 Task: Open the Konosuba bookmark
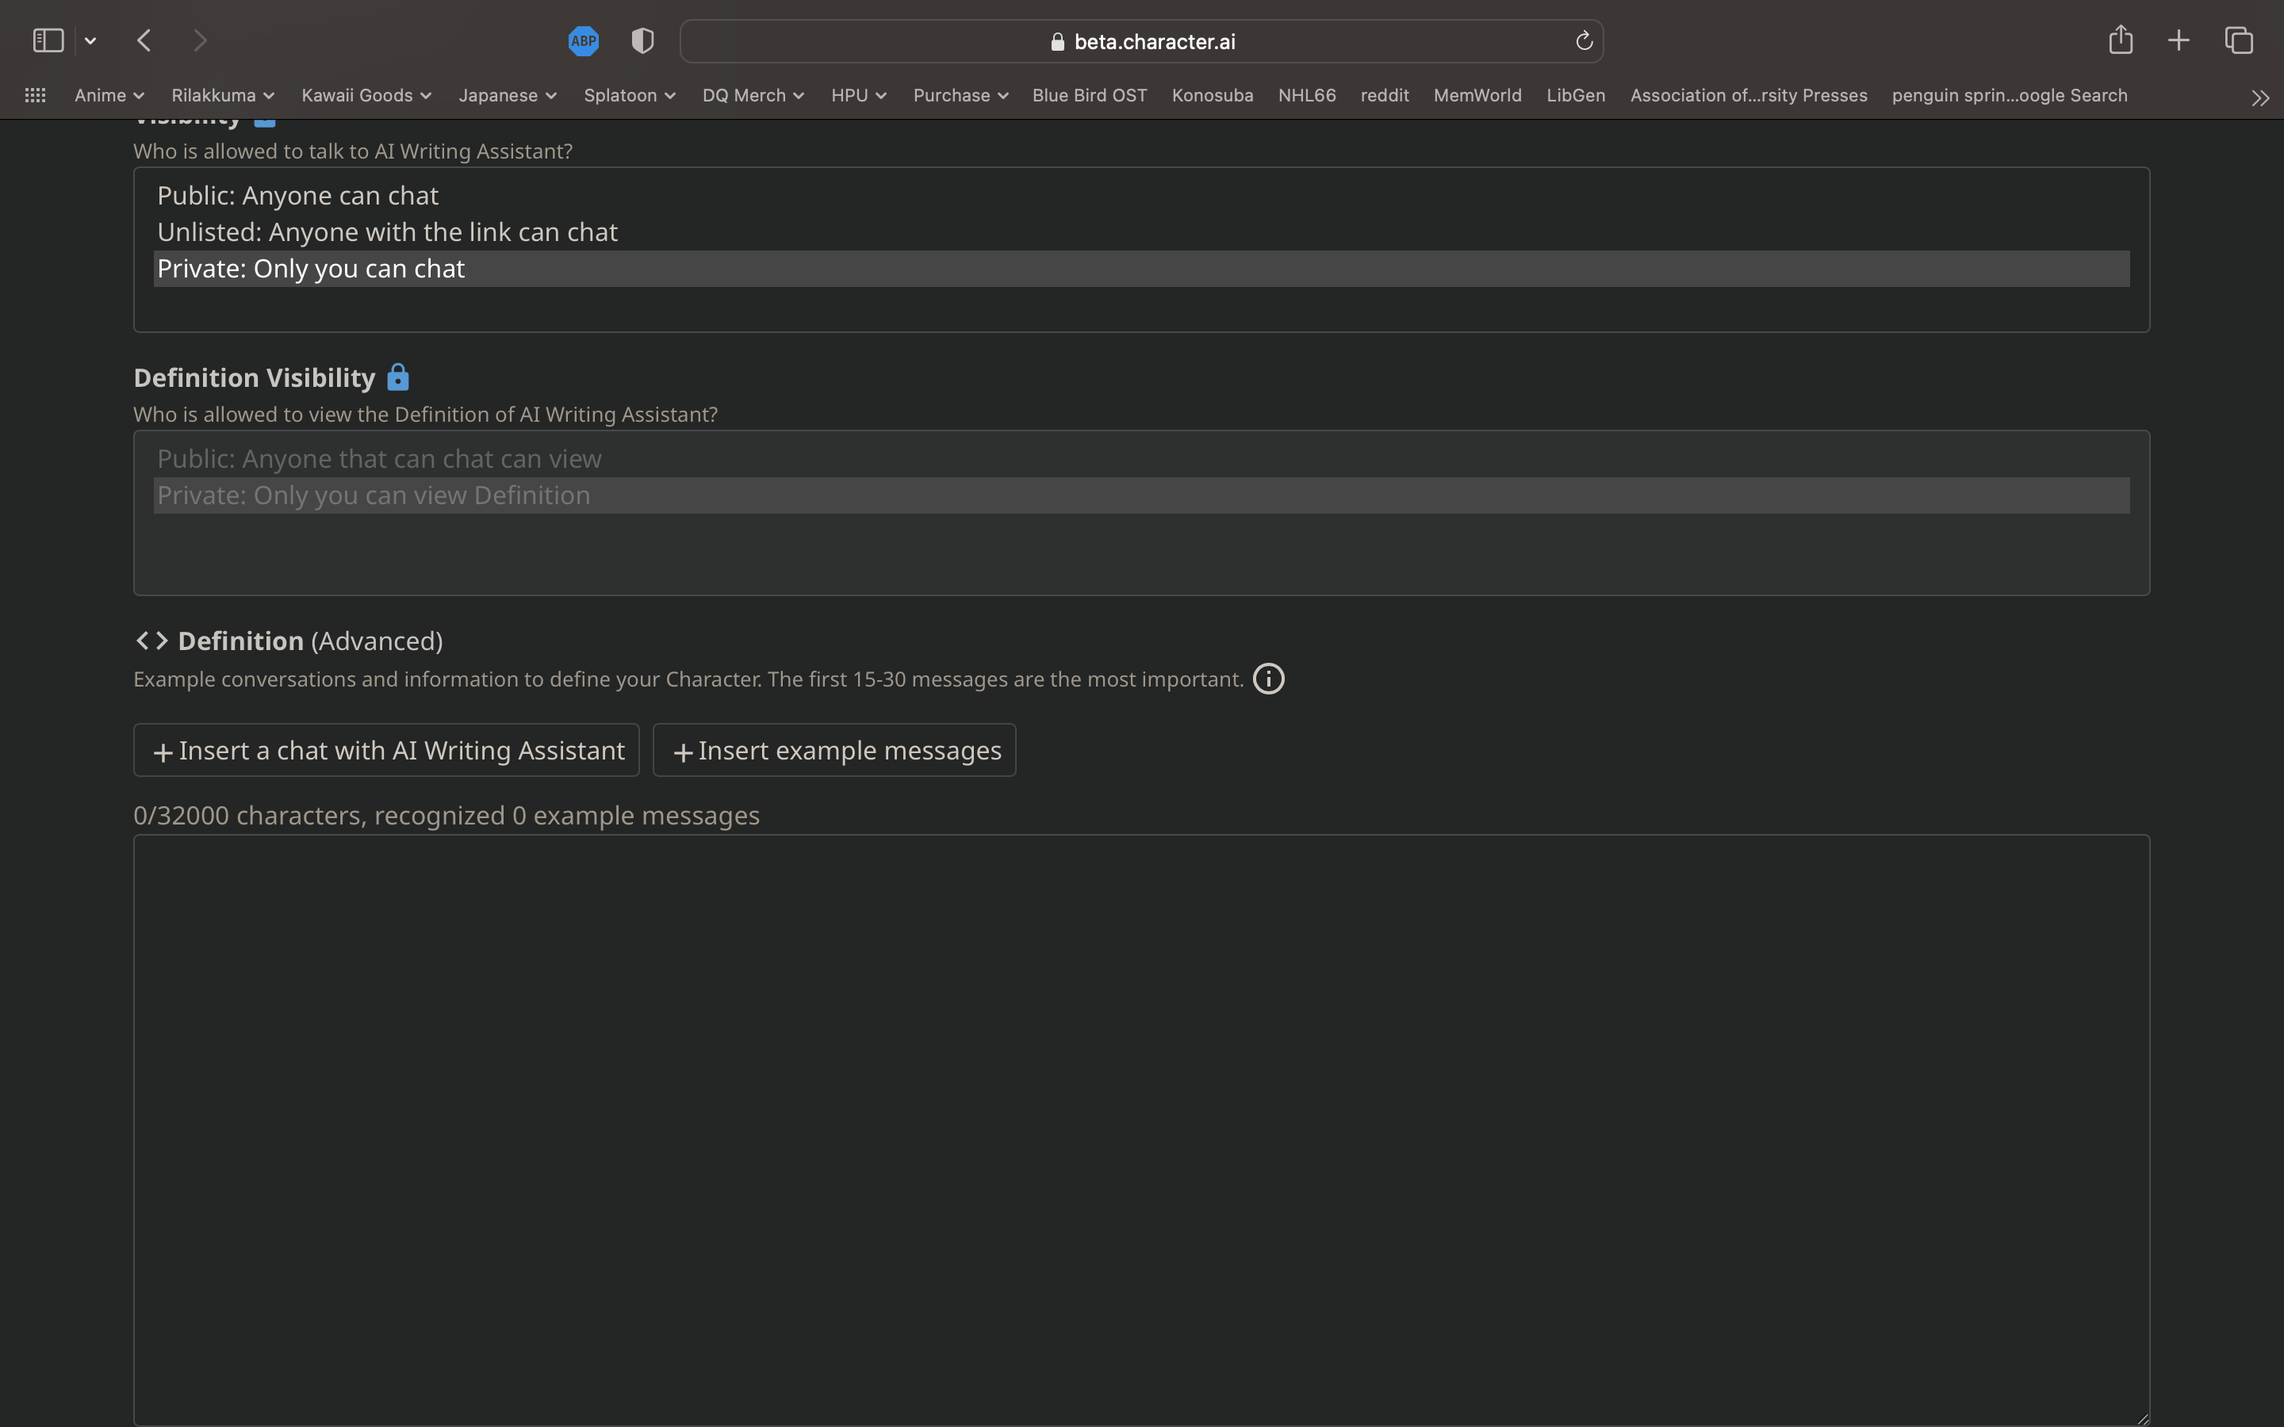(1212, 95)
